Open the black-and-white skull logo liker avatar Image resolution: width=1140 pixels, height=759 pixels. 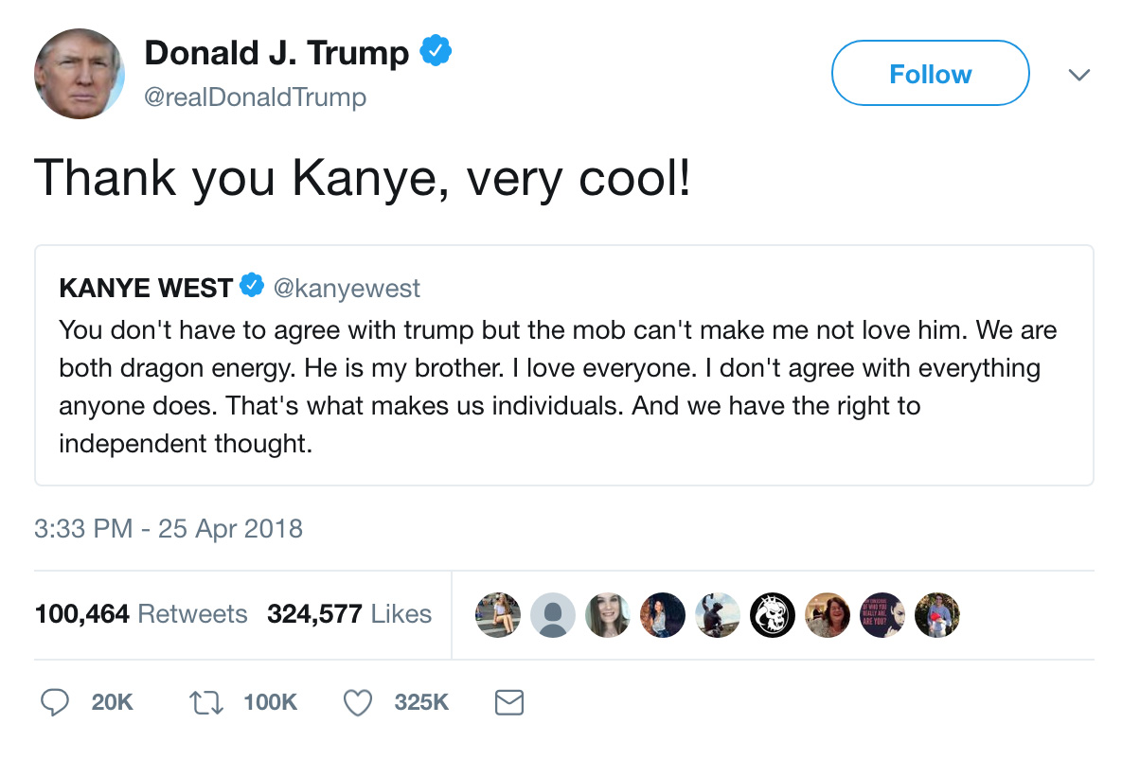pos(772,615)
